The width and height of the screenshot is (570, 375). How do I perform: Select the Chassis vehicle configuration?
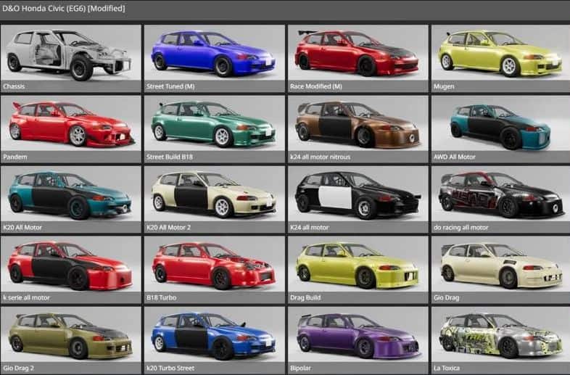70,55
